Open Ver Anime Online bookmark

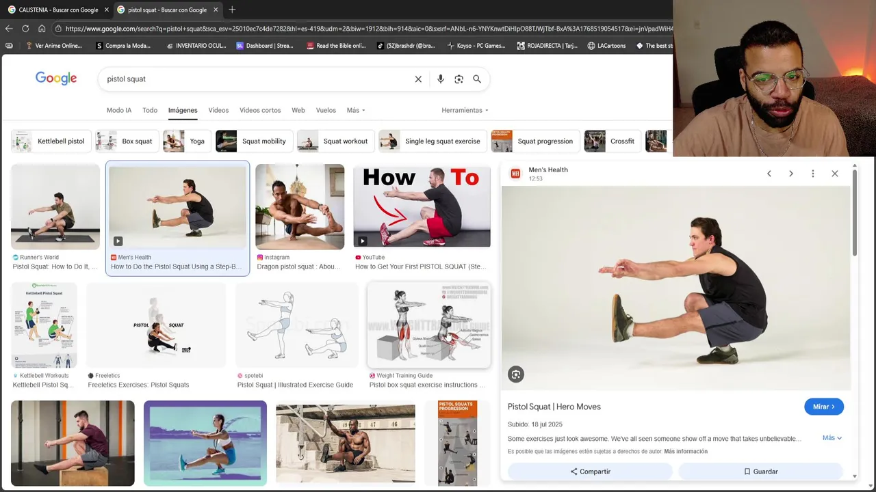click(x=53, y=46)
